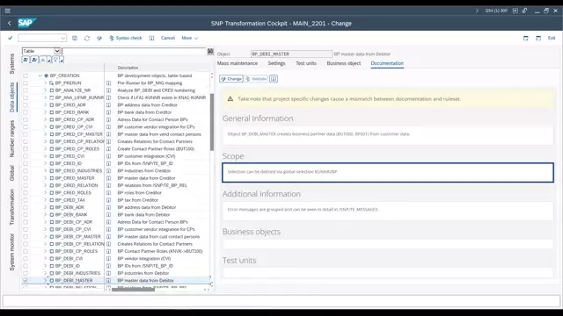Viewport: 563px width, 316px height.
Task: Open info icon for BP_DEBI_MASTER row
Action: [x=108, y=281]
